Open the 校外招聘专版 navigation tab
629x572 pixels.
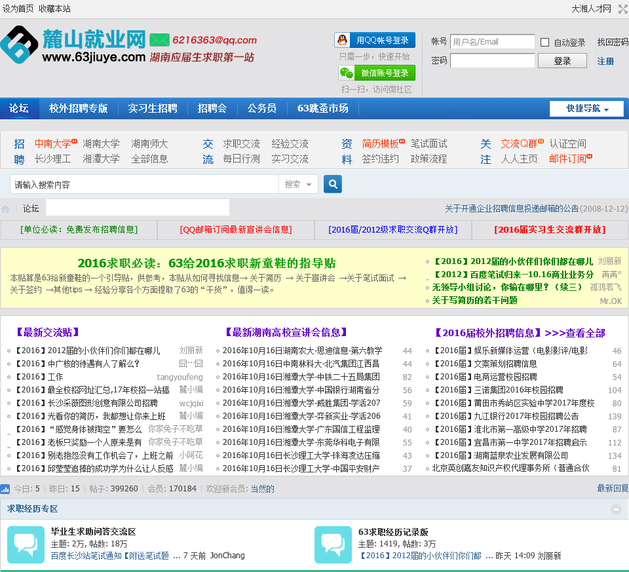tap(78, 108)
